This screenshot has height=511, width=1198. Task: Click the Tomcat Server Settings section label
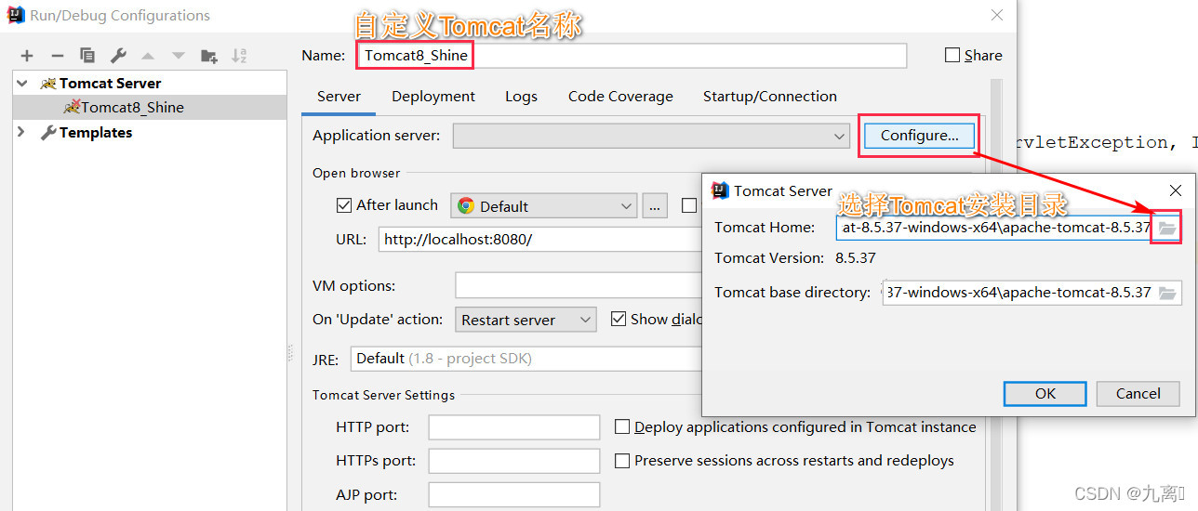(x=384, y=395)
